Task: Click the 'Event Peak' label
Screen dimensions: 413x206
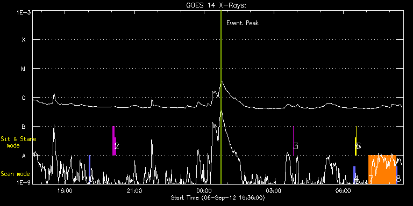Action: click(243, 23)
